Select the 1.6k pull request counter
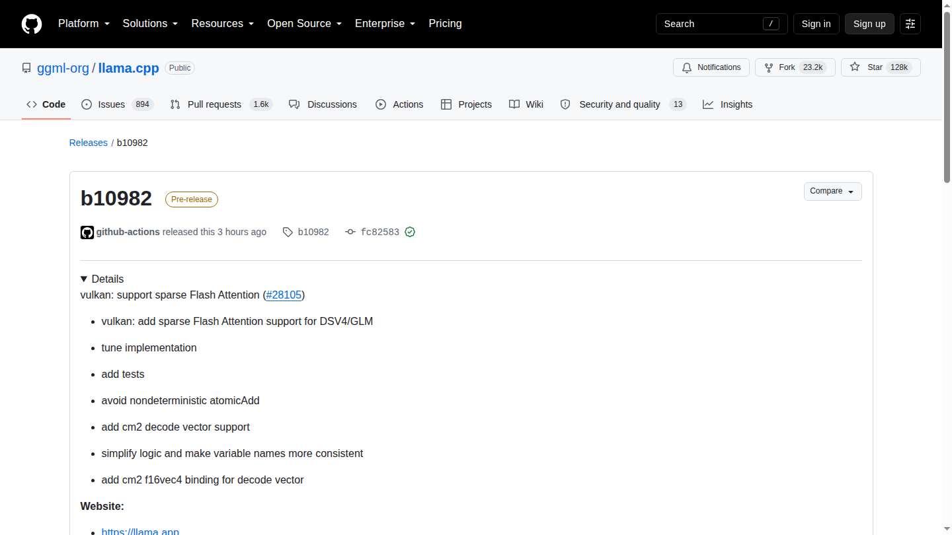952x535 pixels. coord(261,104)
